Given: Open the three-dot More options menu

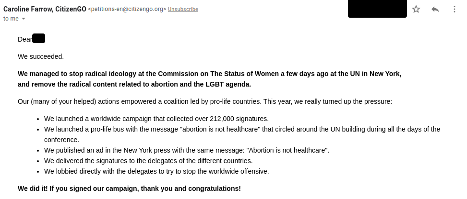Looking at the screenshot, I should click(x=455, y=9).
